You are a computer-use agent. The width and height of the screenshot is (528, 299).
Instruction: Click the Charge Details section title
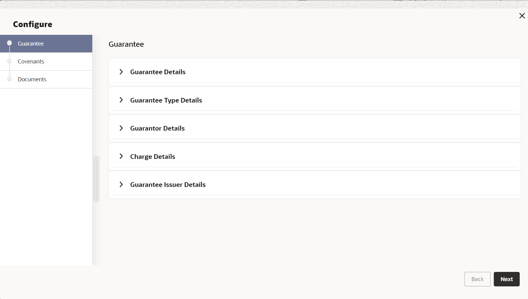[x=152, y=156]
